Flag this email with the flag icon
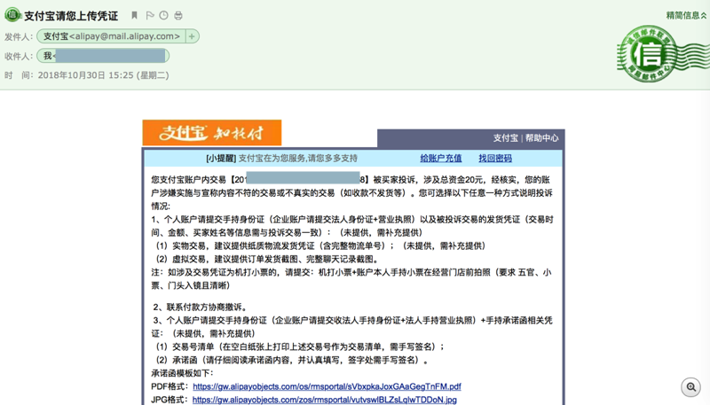The width and height of the screenshot is (710, 405). pyautogui.click(x=150, y=15)
